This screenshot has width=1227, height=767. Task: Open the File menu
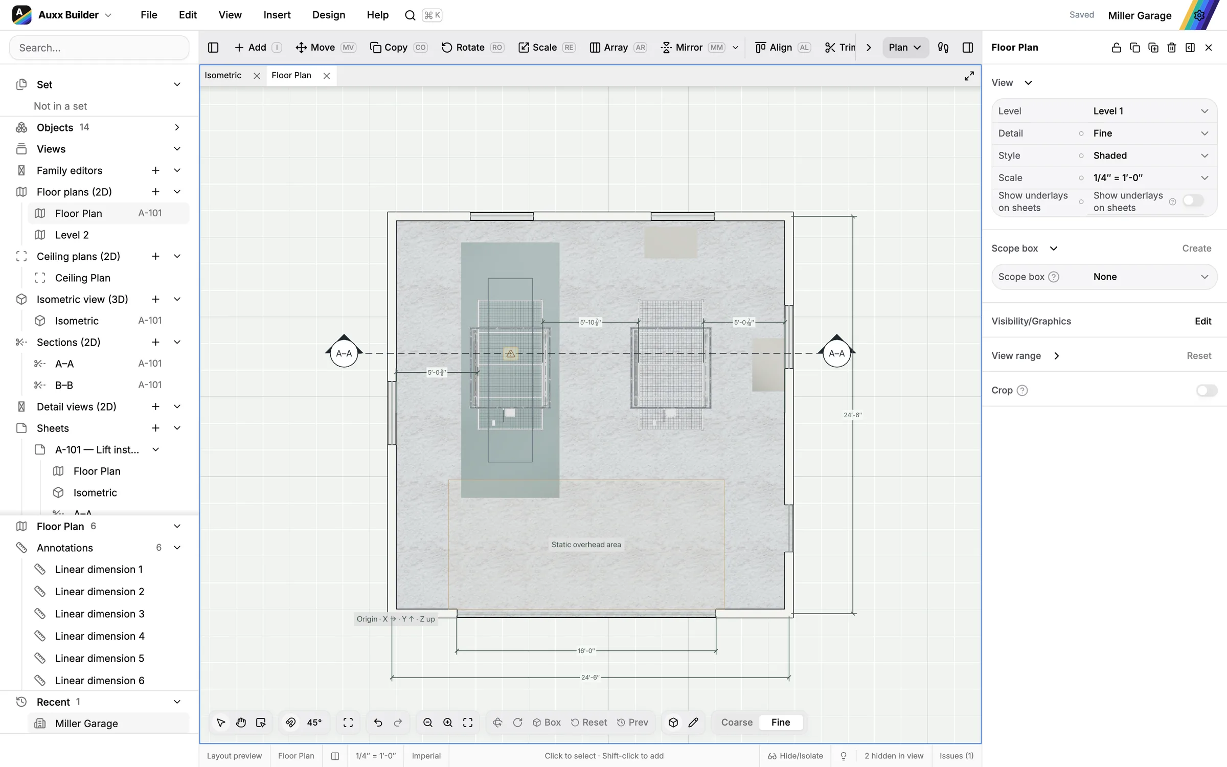coord(149,15)
